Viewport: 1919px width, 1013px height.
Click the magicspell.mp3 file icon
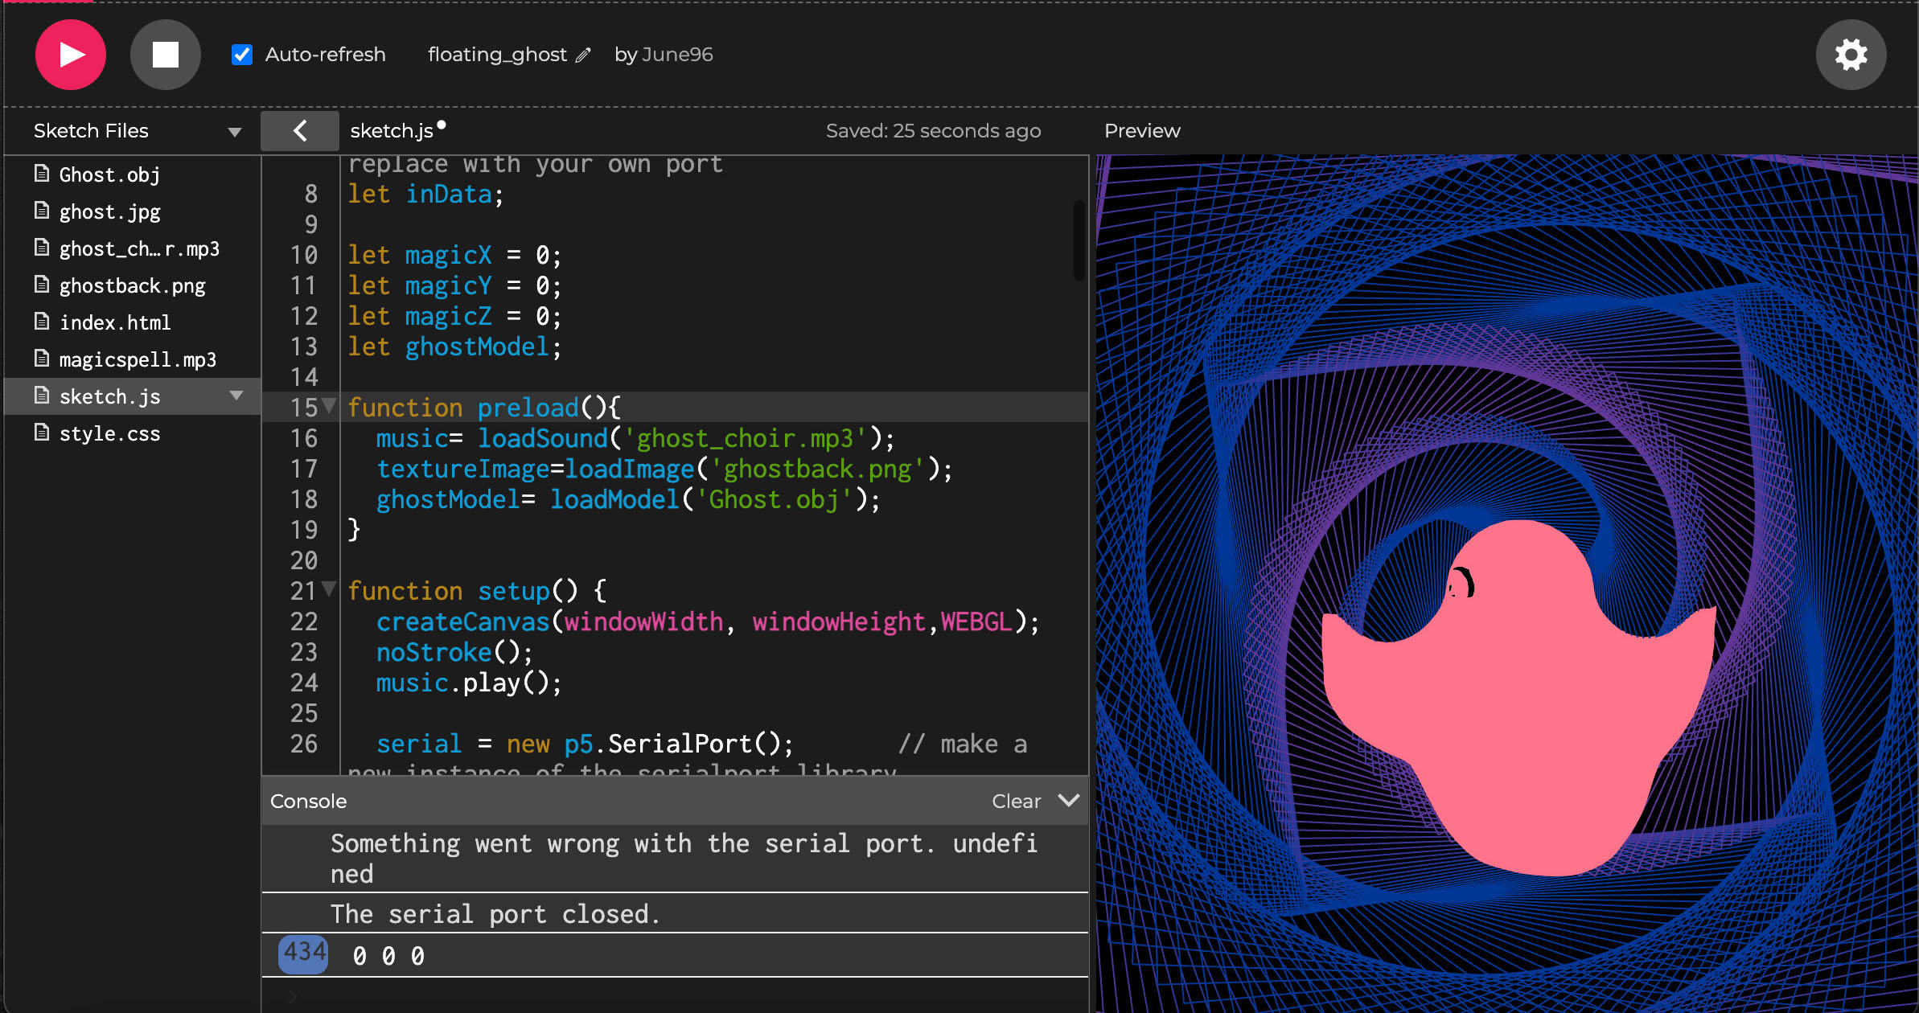(x=42, y=359)
